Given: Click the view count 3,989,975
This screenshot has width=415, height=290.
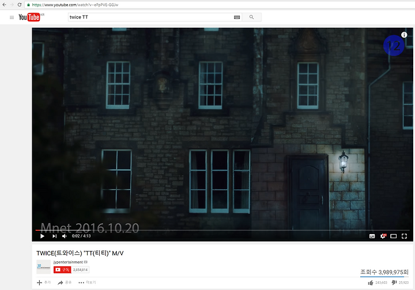Looking at the screenshot, I should pyautogui.click(x=384, y=272).
